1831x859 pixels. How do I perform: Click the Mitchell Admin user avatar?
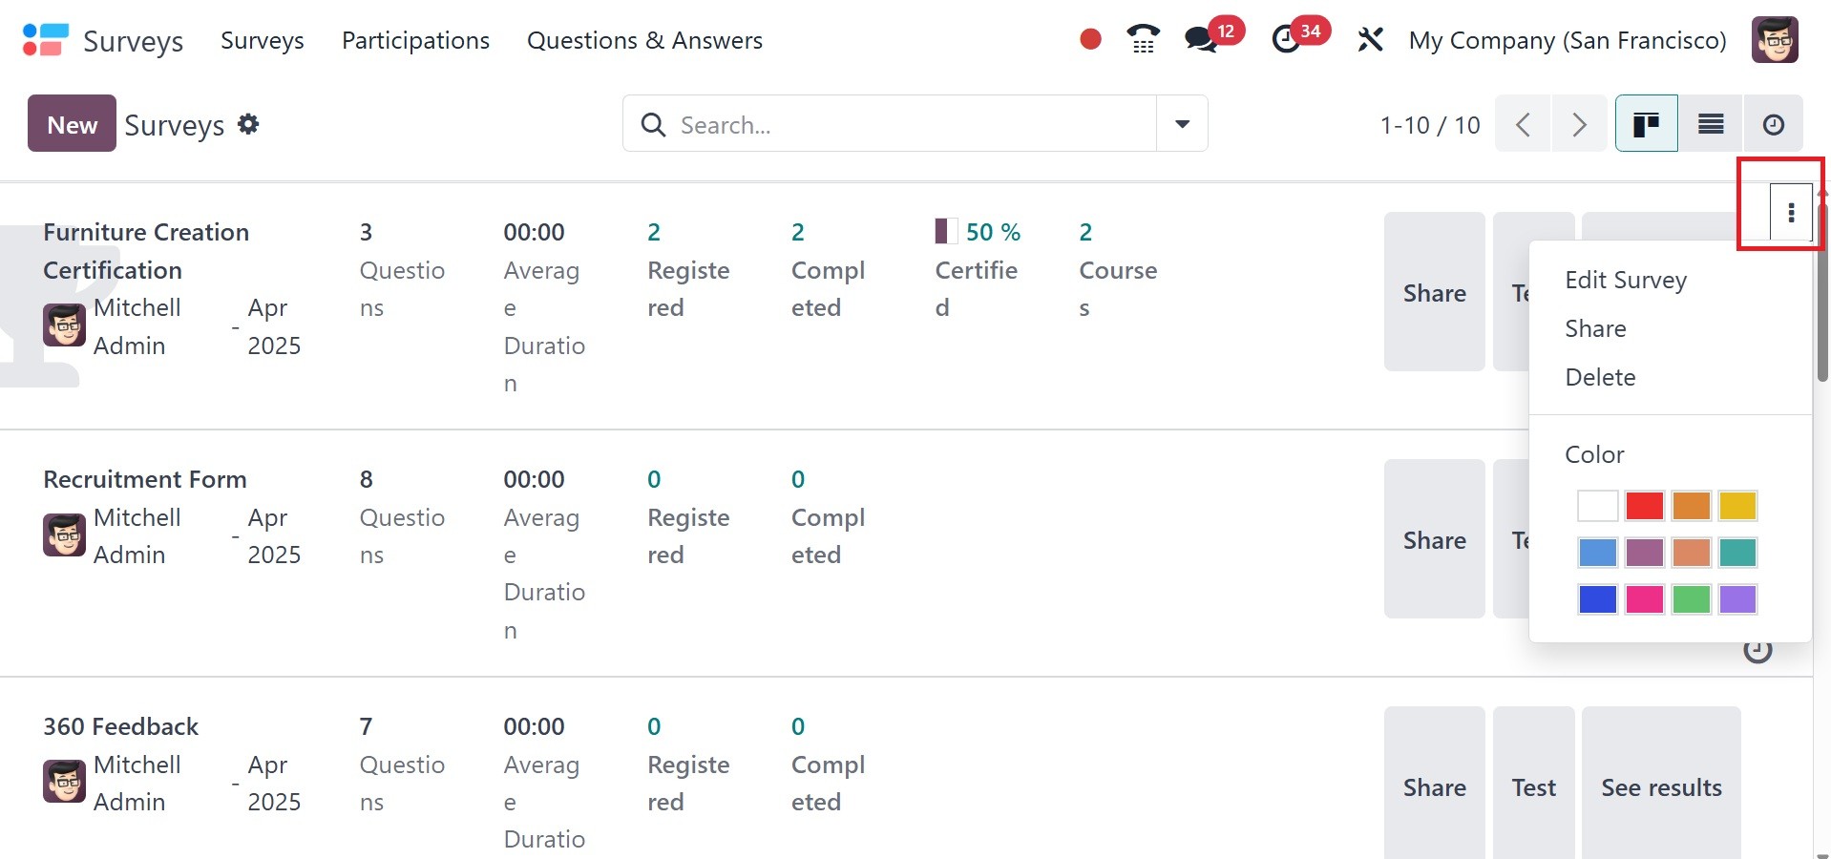click(x=1775, y=39)
